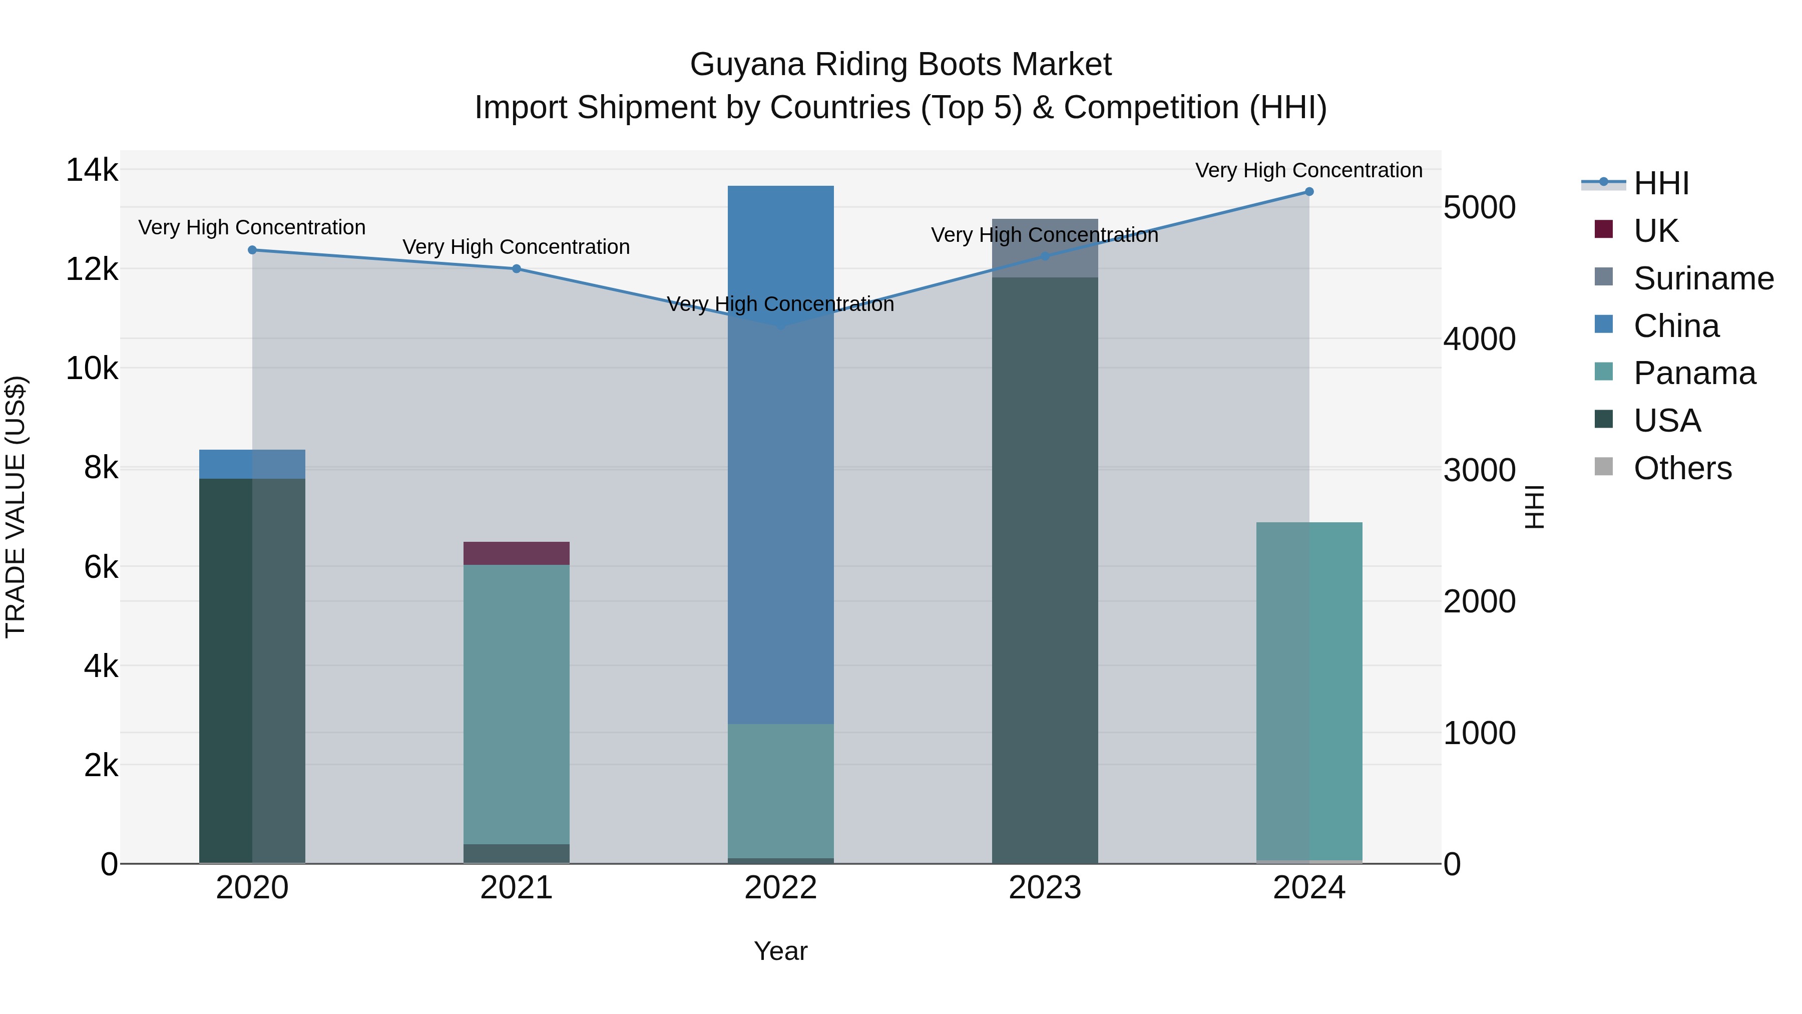Screen dimensions: 1802x1014
Task: Click the 2021 USA bar segment
Action: [x=516, y=853]
